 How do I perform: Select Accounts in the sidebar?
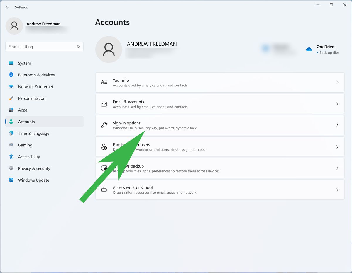pyautogui.click(x=26, y=122)
